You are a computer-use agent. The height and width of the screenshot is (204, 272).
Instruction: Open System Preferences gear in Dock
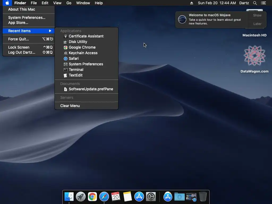pyautogui.click(x=151, y=197)
